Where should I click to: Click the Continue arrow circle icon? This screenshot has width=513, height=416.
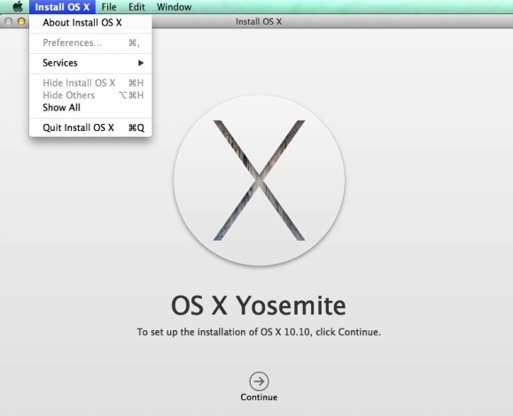[259, 381]
